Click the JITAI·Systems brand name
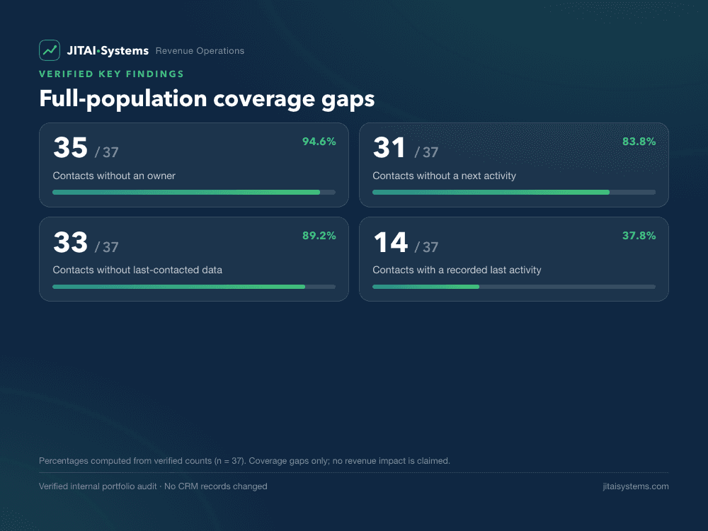Image resolution: width=708 pixels, height=531 pixels. click(x=108, y=50)
